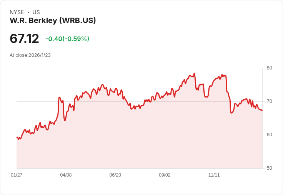
Task: Click the NYSE exchange label
Action: [x=17, y=12]
